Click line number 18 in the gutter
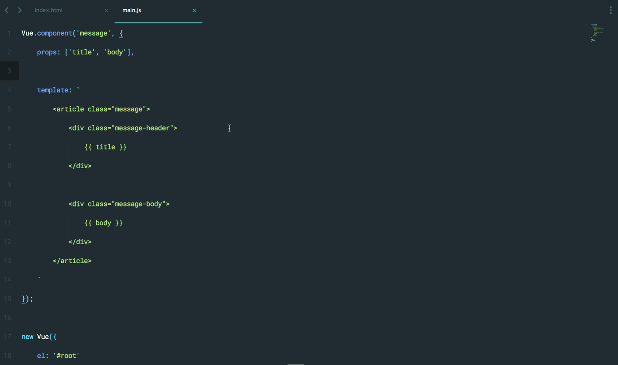The width and height of the screenshot is (618, 365). (7, 356)
